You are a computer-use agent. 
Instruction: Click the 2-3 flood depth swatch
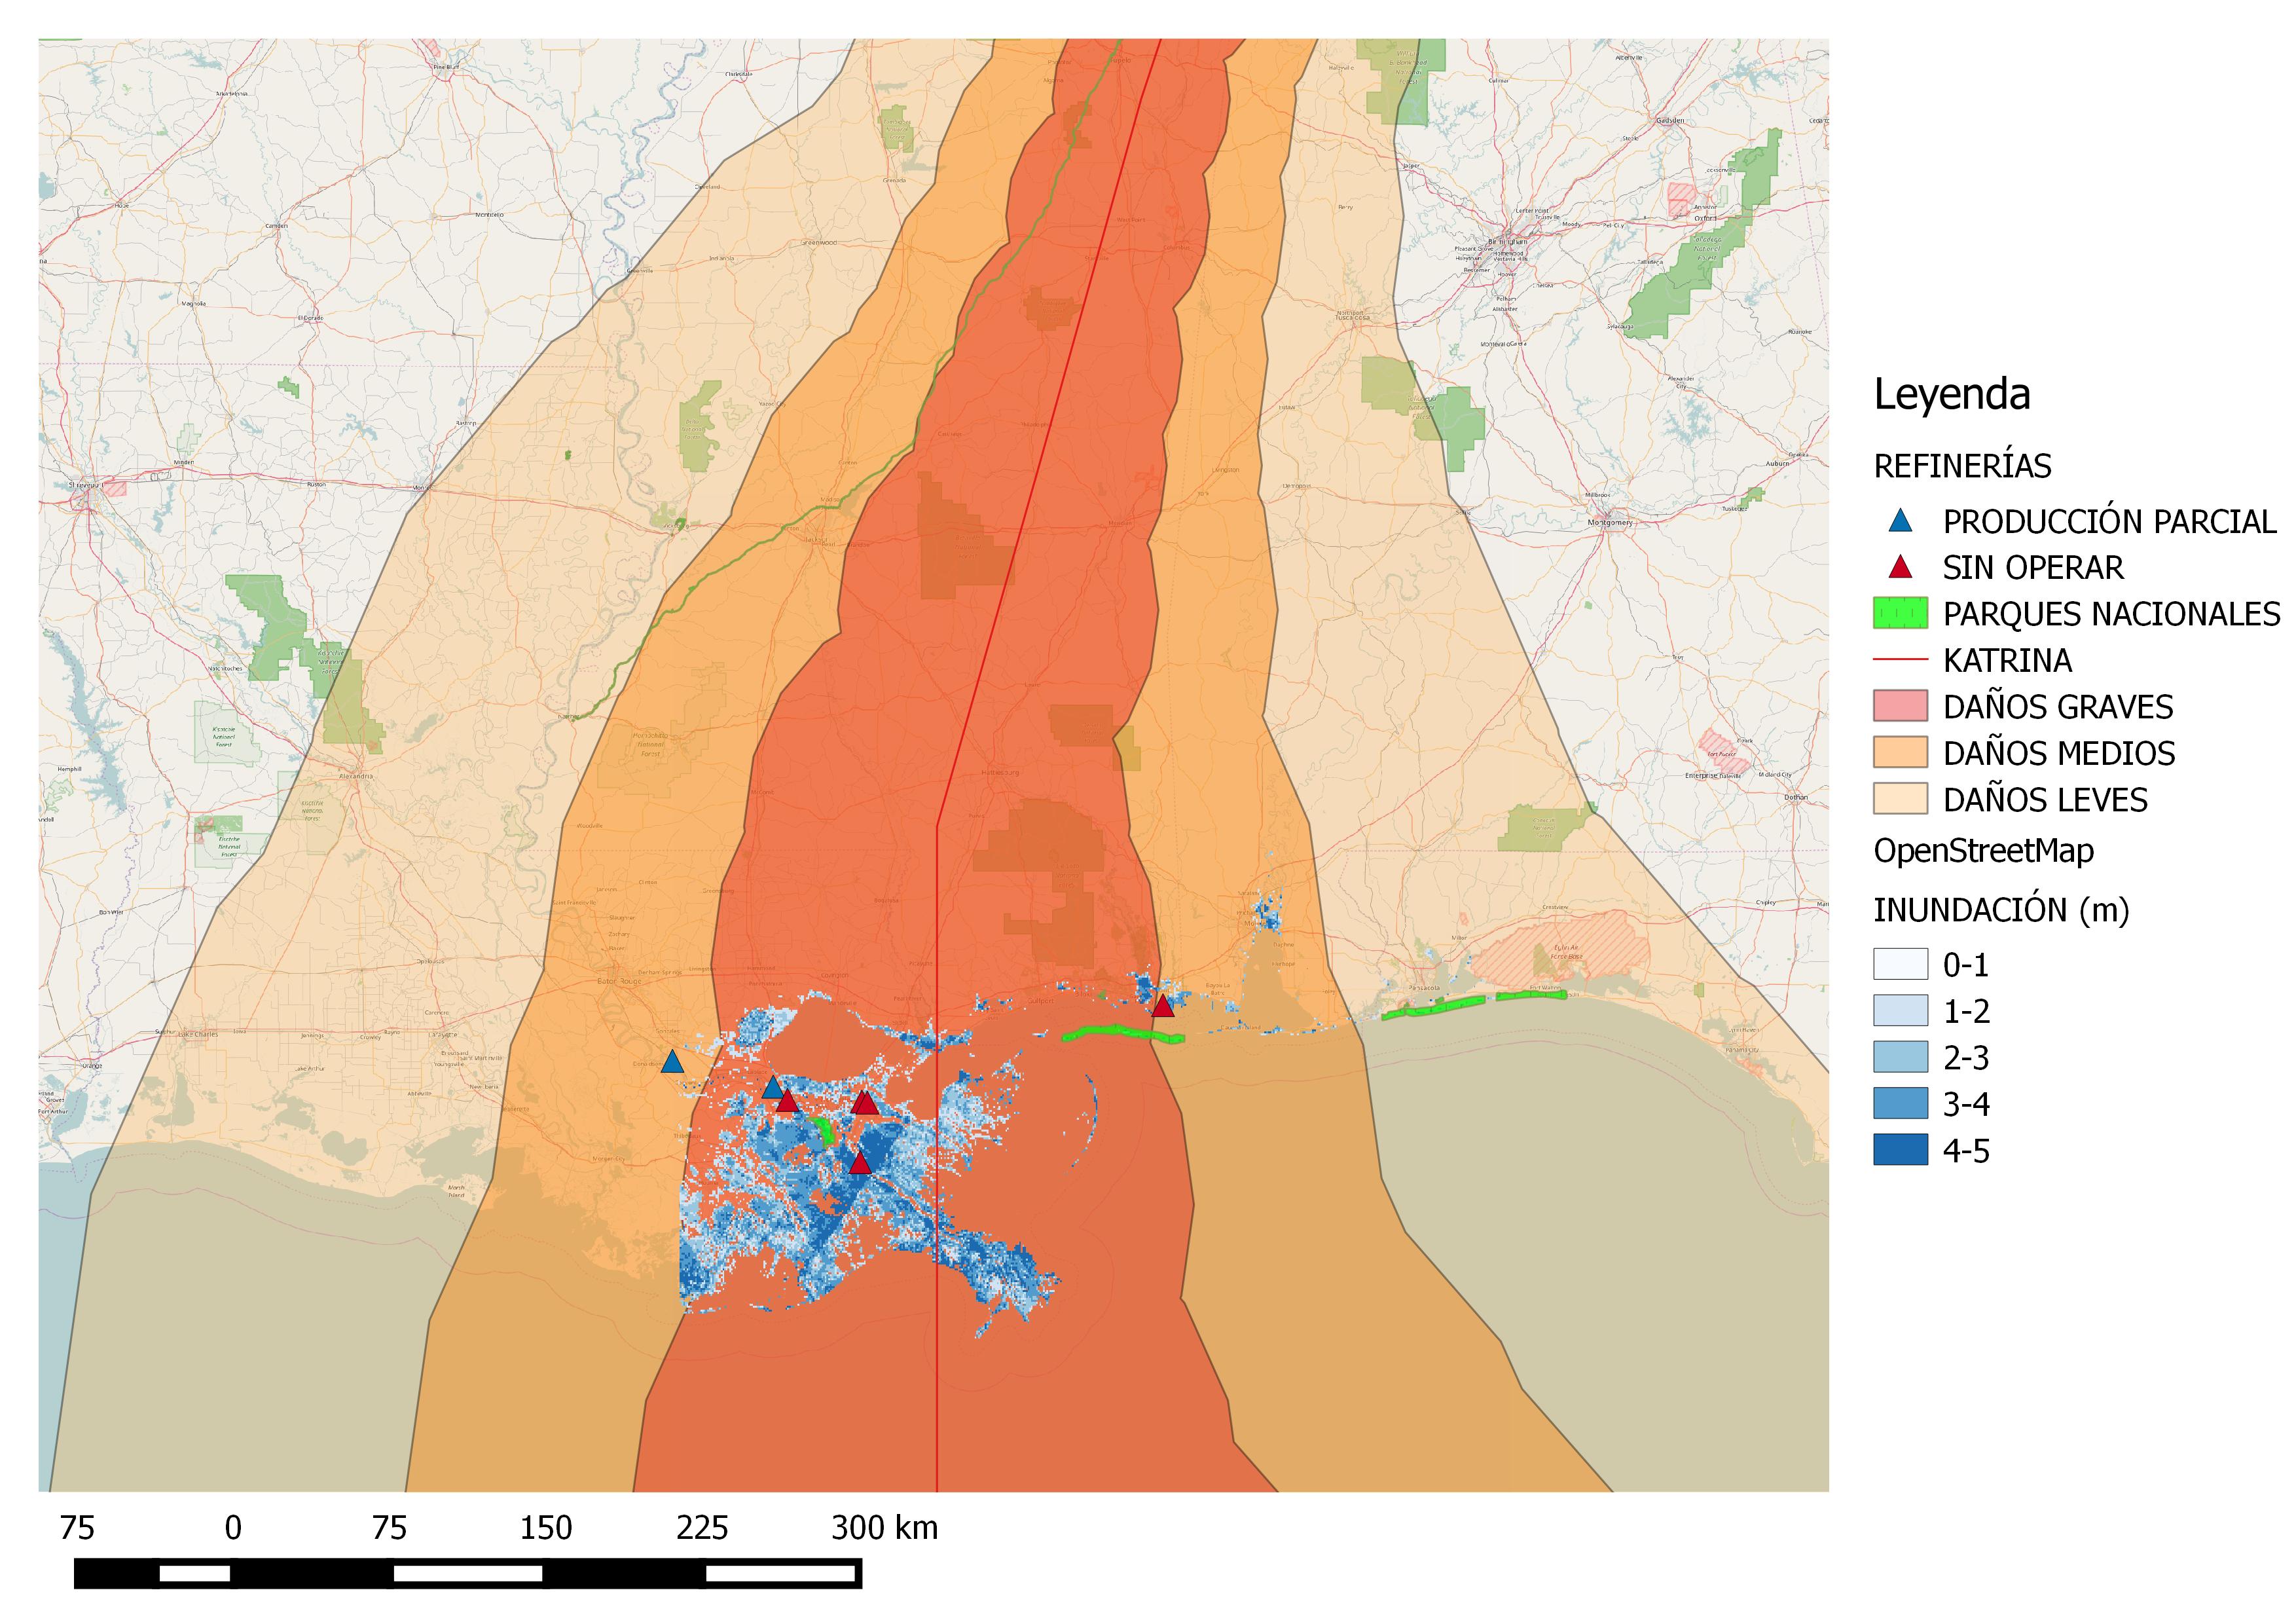coord(1900,1057)
